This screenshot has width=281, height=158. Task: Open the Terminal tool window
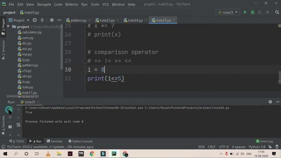coord(54,141)
